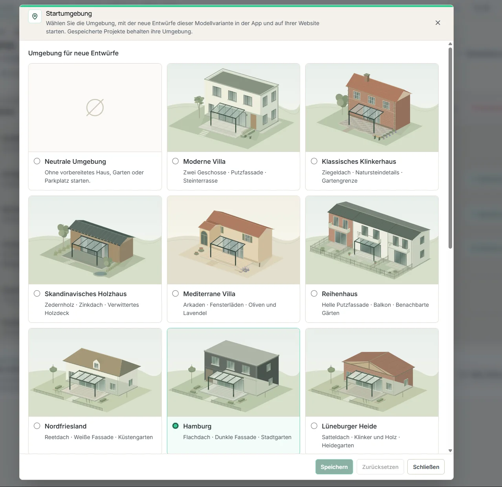Click the scrollbar up arrow
Viewport: 502px width, 487px height.
click(450, 44)
